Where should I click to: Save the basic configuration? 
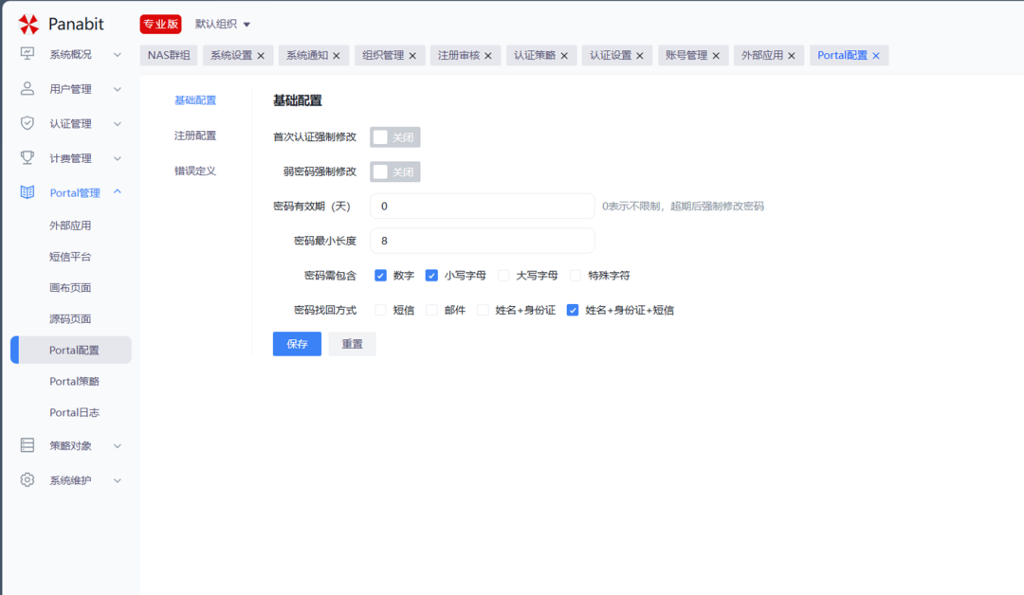click(297, 344)
